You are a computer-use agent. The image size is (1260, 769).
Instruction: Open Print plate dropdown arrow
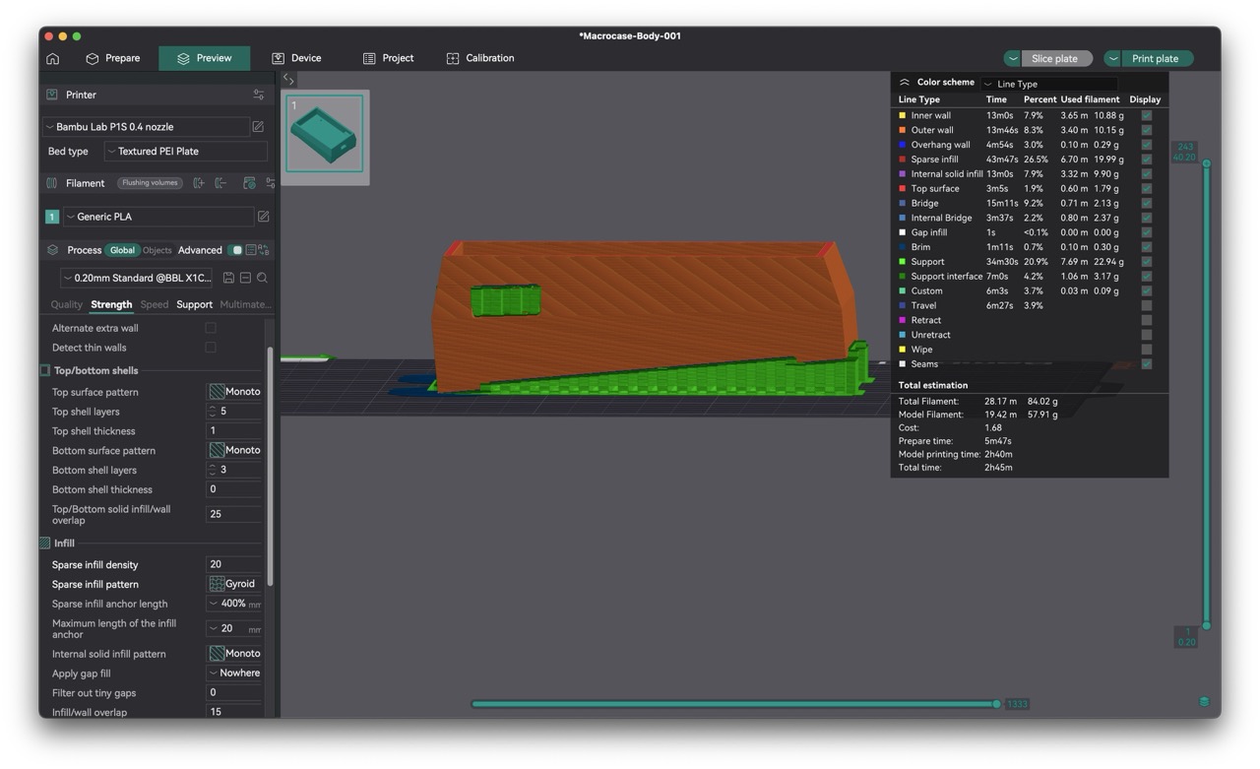click(x=1112, y=59)
